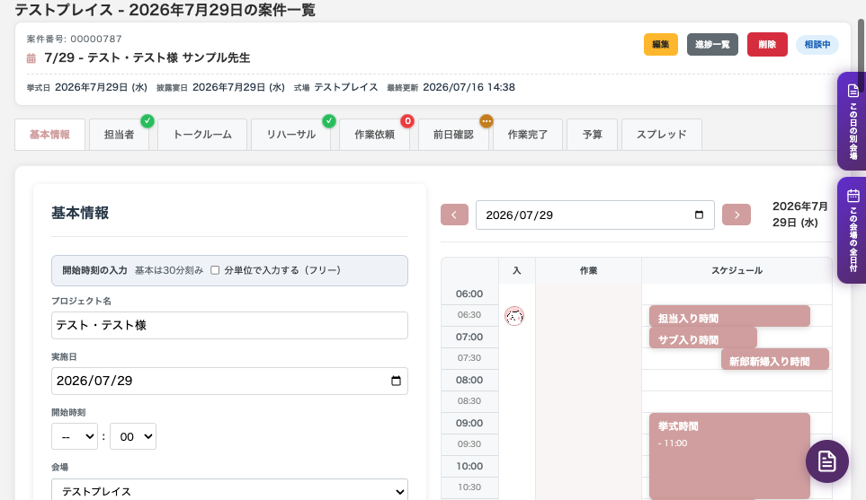
Task: Click the 10:00 time row label
Action: click(x=469, y=466)
